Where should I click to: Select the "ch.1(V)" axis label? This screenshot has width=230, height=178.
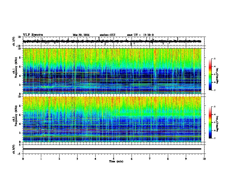(14, 41)
